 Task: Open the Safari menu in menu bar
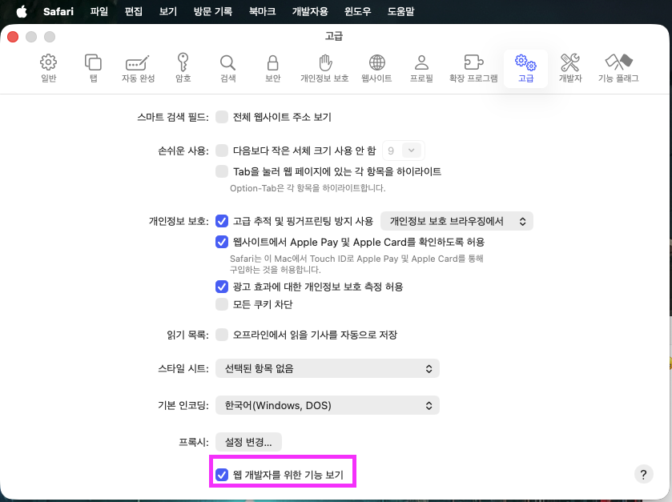tap(58, 11)
